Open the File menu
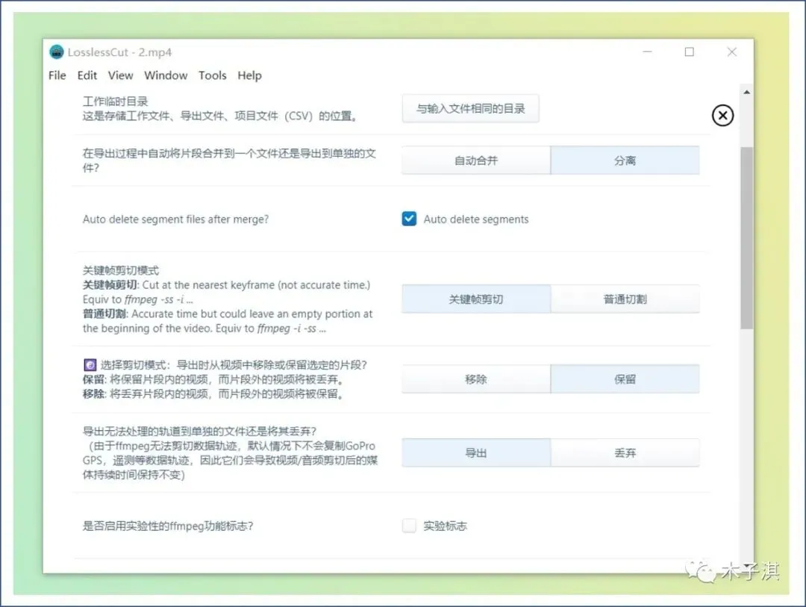This screenshot has width=806, height=607. 57,75
